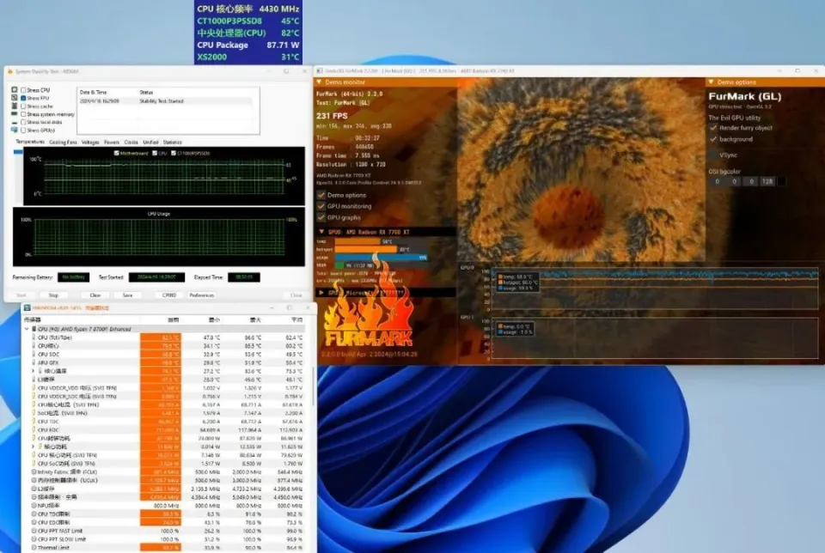This screenshot has height=553, width=825.
Task: Switch to the Powers tab
Action: pyautogui.click(x=112, y=142)
